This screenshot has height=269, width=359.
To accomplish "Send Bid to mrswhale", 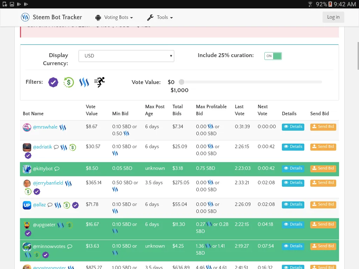I will (x=323, y=127).
